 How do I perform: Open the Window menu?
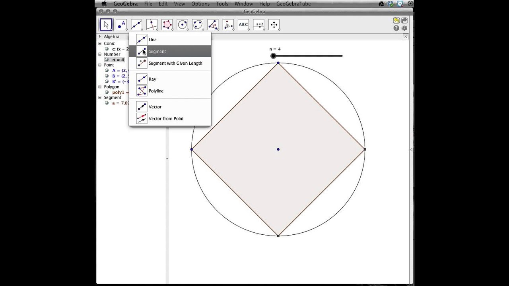point(244,4)
